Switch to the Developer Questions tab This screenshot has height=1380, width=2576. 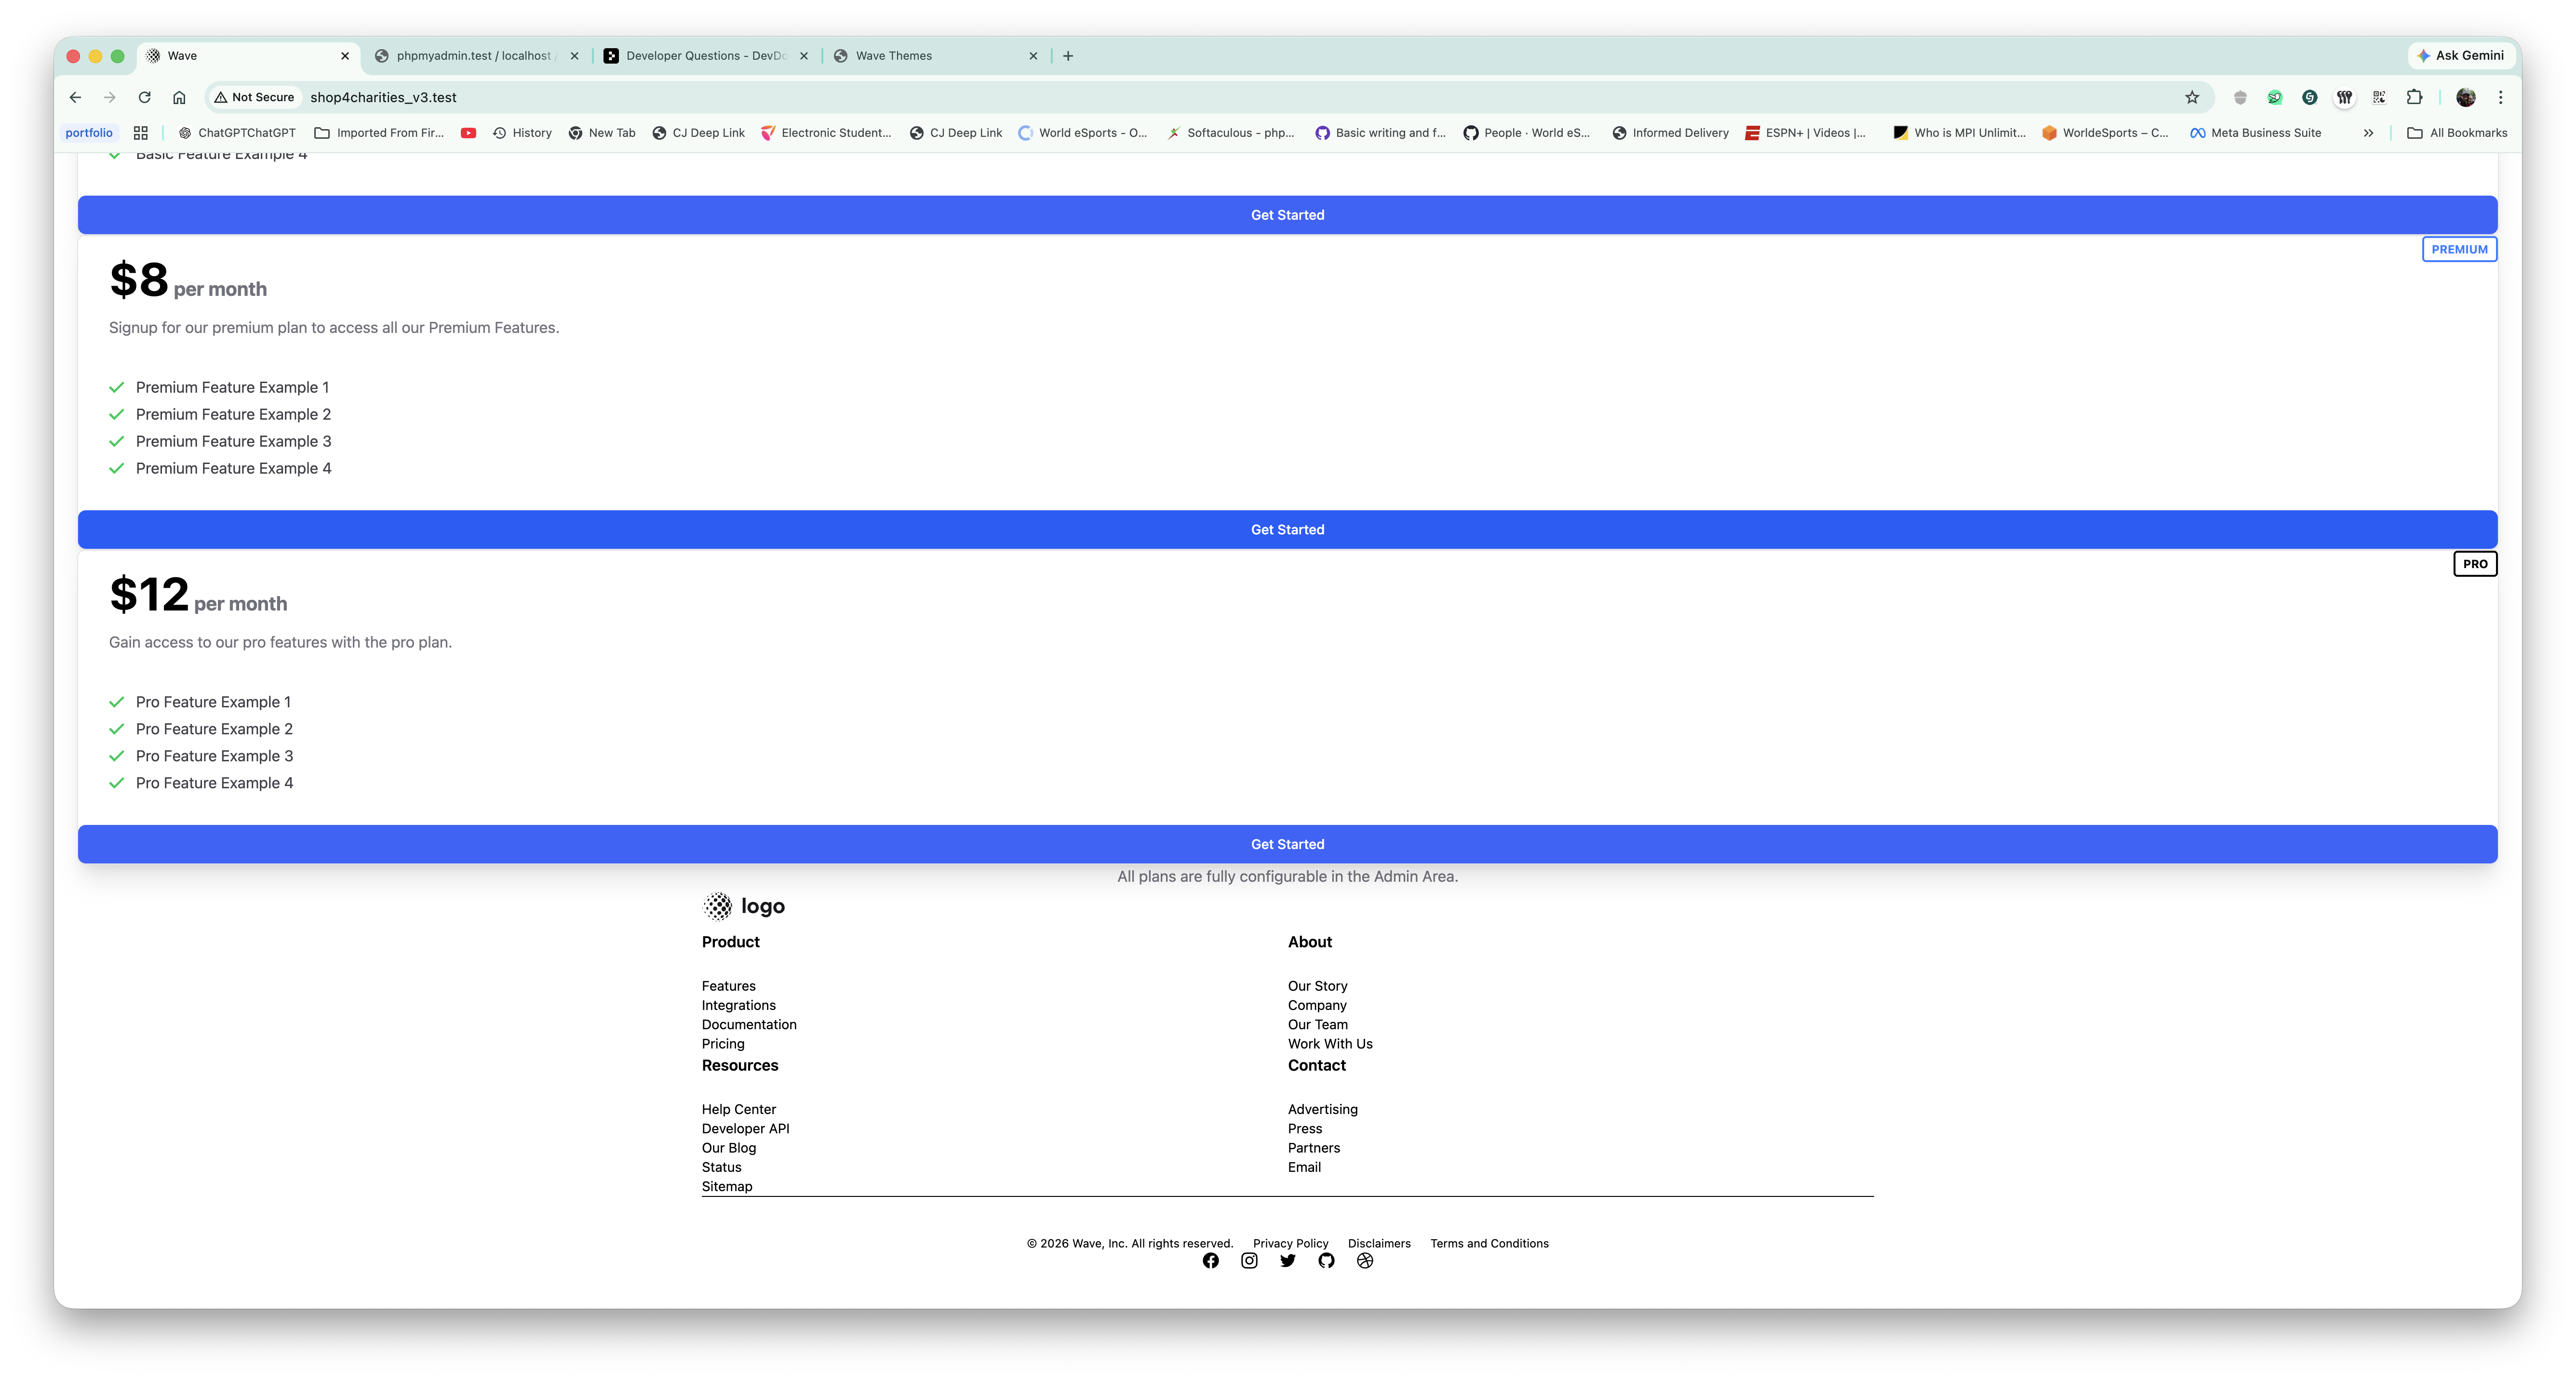(706, 56)
